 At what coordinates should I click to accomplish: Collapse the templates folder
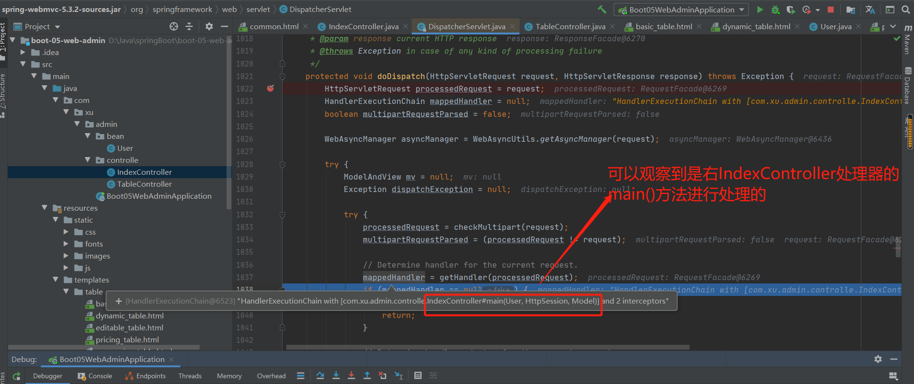56,280
